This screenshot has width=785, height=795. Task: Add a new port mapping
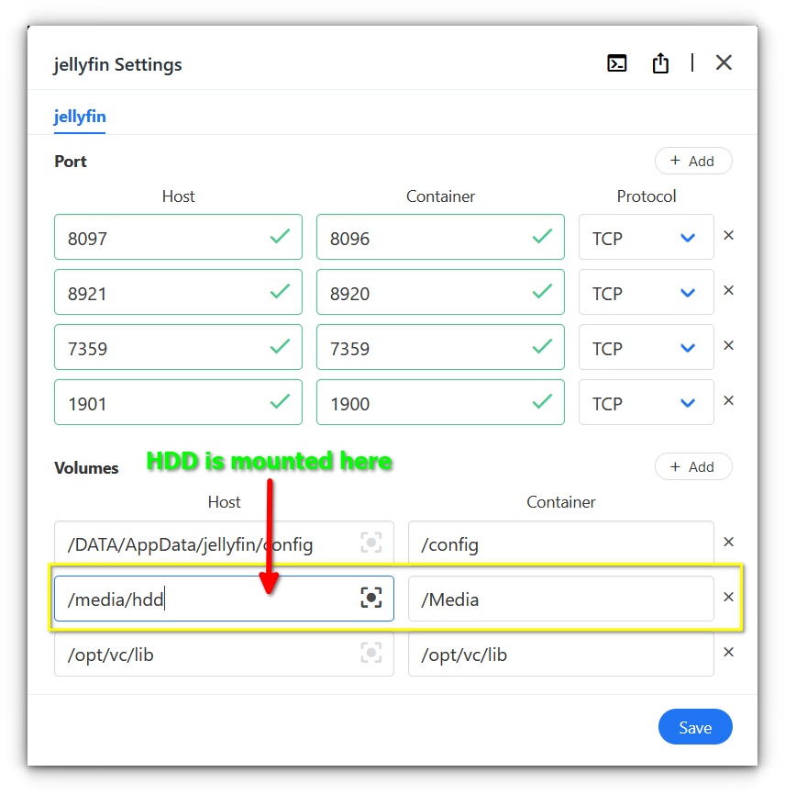[693, 161]
